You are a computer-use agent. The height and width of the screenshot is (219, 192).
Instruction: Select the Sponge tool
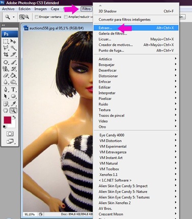[x=13, y=82]
